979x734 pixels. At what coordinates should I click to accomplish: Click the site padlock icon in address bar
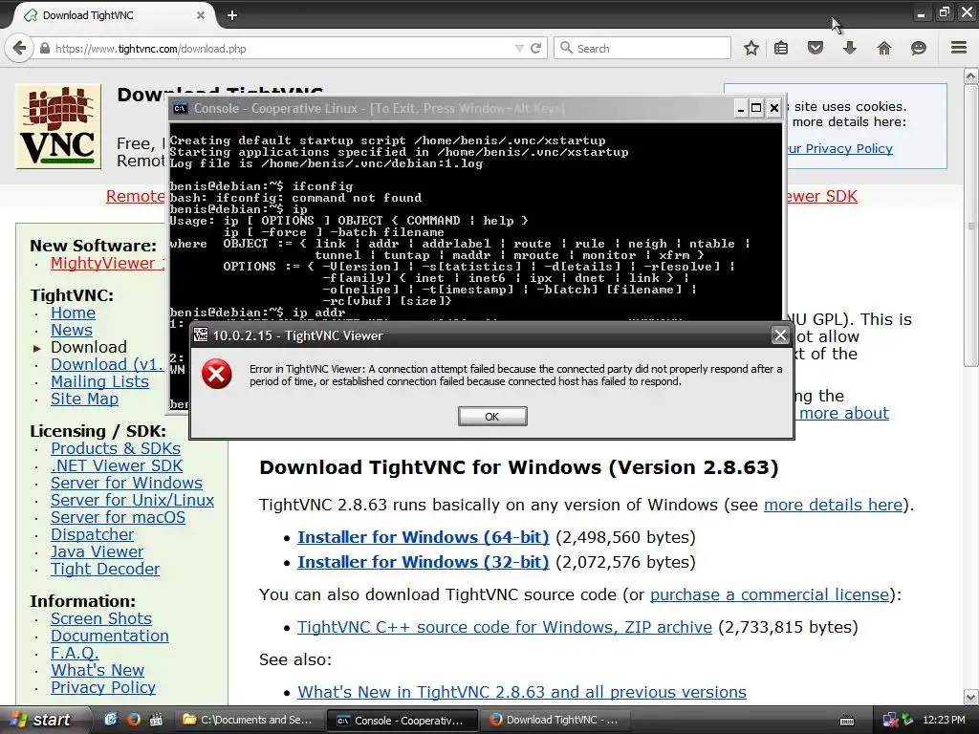pyautogui.click(x=45, y=48)
